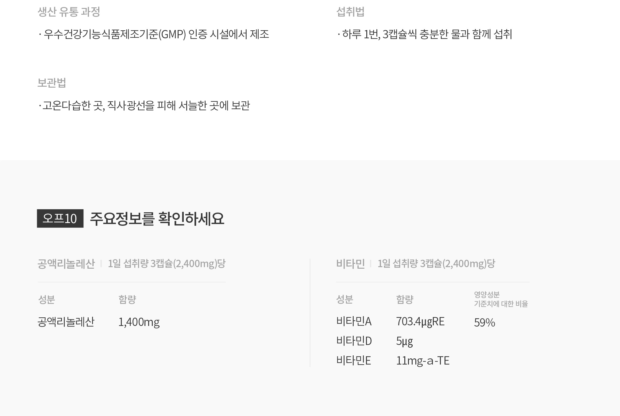Click the 오프10 dark badge label

pos(60,218)
